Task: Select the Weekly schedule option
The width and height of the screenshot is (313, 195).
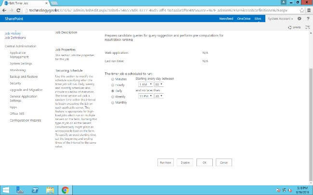Action: point(113,97)
